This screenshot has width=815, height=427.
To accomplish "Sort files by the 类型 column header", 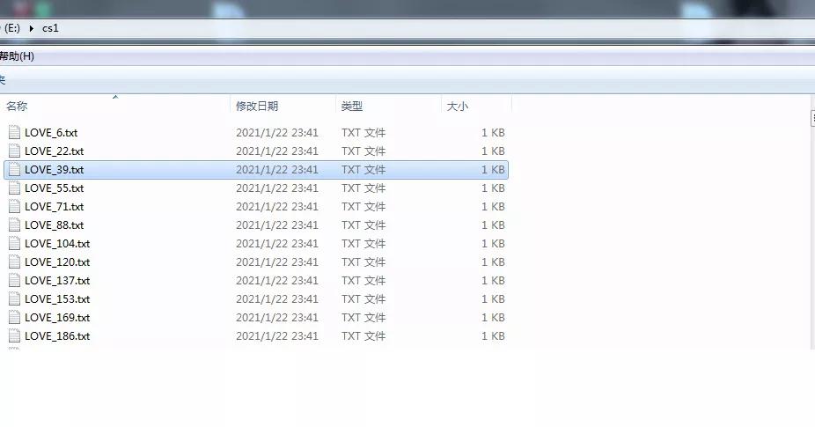I will [x=351, y=107].
